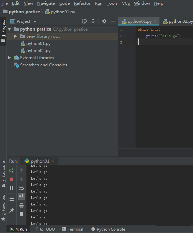The width and height of the screenshot is (193, 233).
Task: Click the print("Let's go") code line
Action: pyautogui.click(x=163, y=36)
